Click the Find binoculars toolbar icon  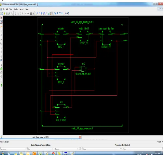pyautogui.click(x=31, y=13)
